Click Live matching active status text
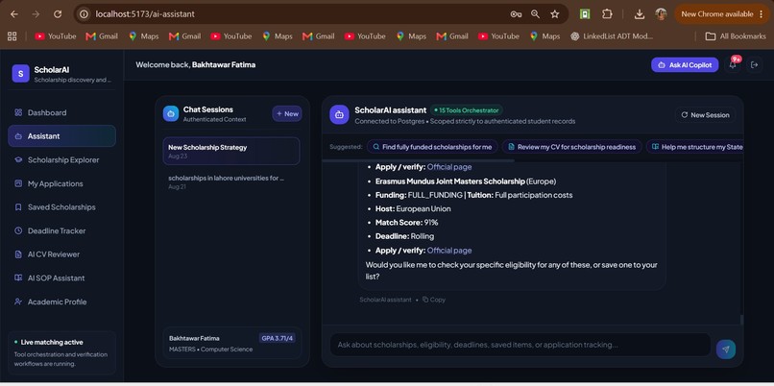Viewport: 774px width, 386px height. tap(51, 342)
